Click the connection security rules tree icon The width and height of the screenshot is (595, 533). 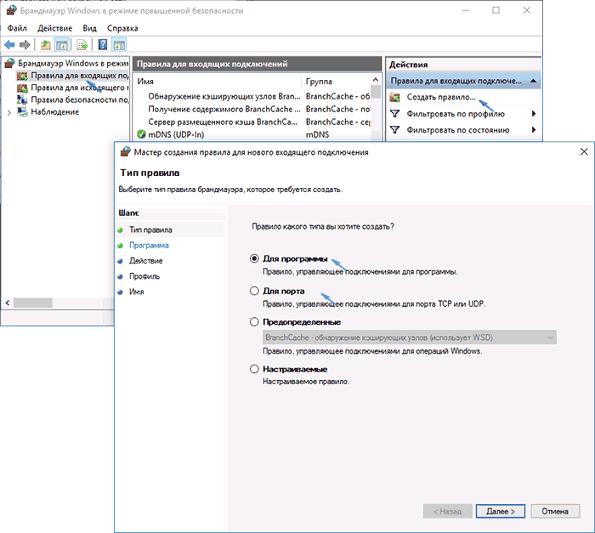point(22,99)
